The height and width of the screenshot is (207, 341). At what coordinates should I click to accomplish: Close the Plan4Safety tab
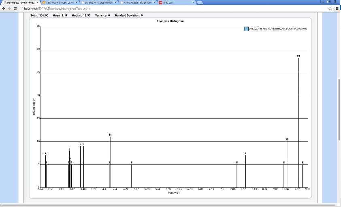pos(38,2)
